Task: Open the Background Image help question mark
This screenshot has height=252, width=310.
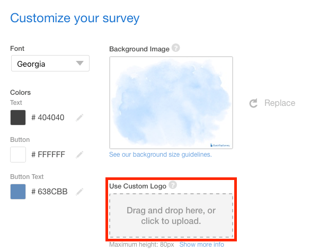Action: click(x=175, y=48)
